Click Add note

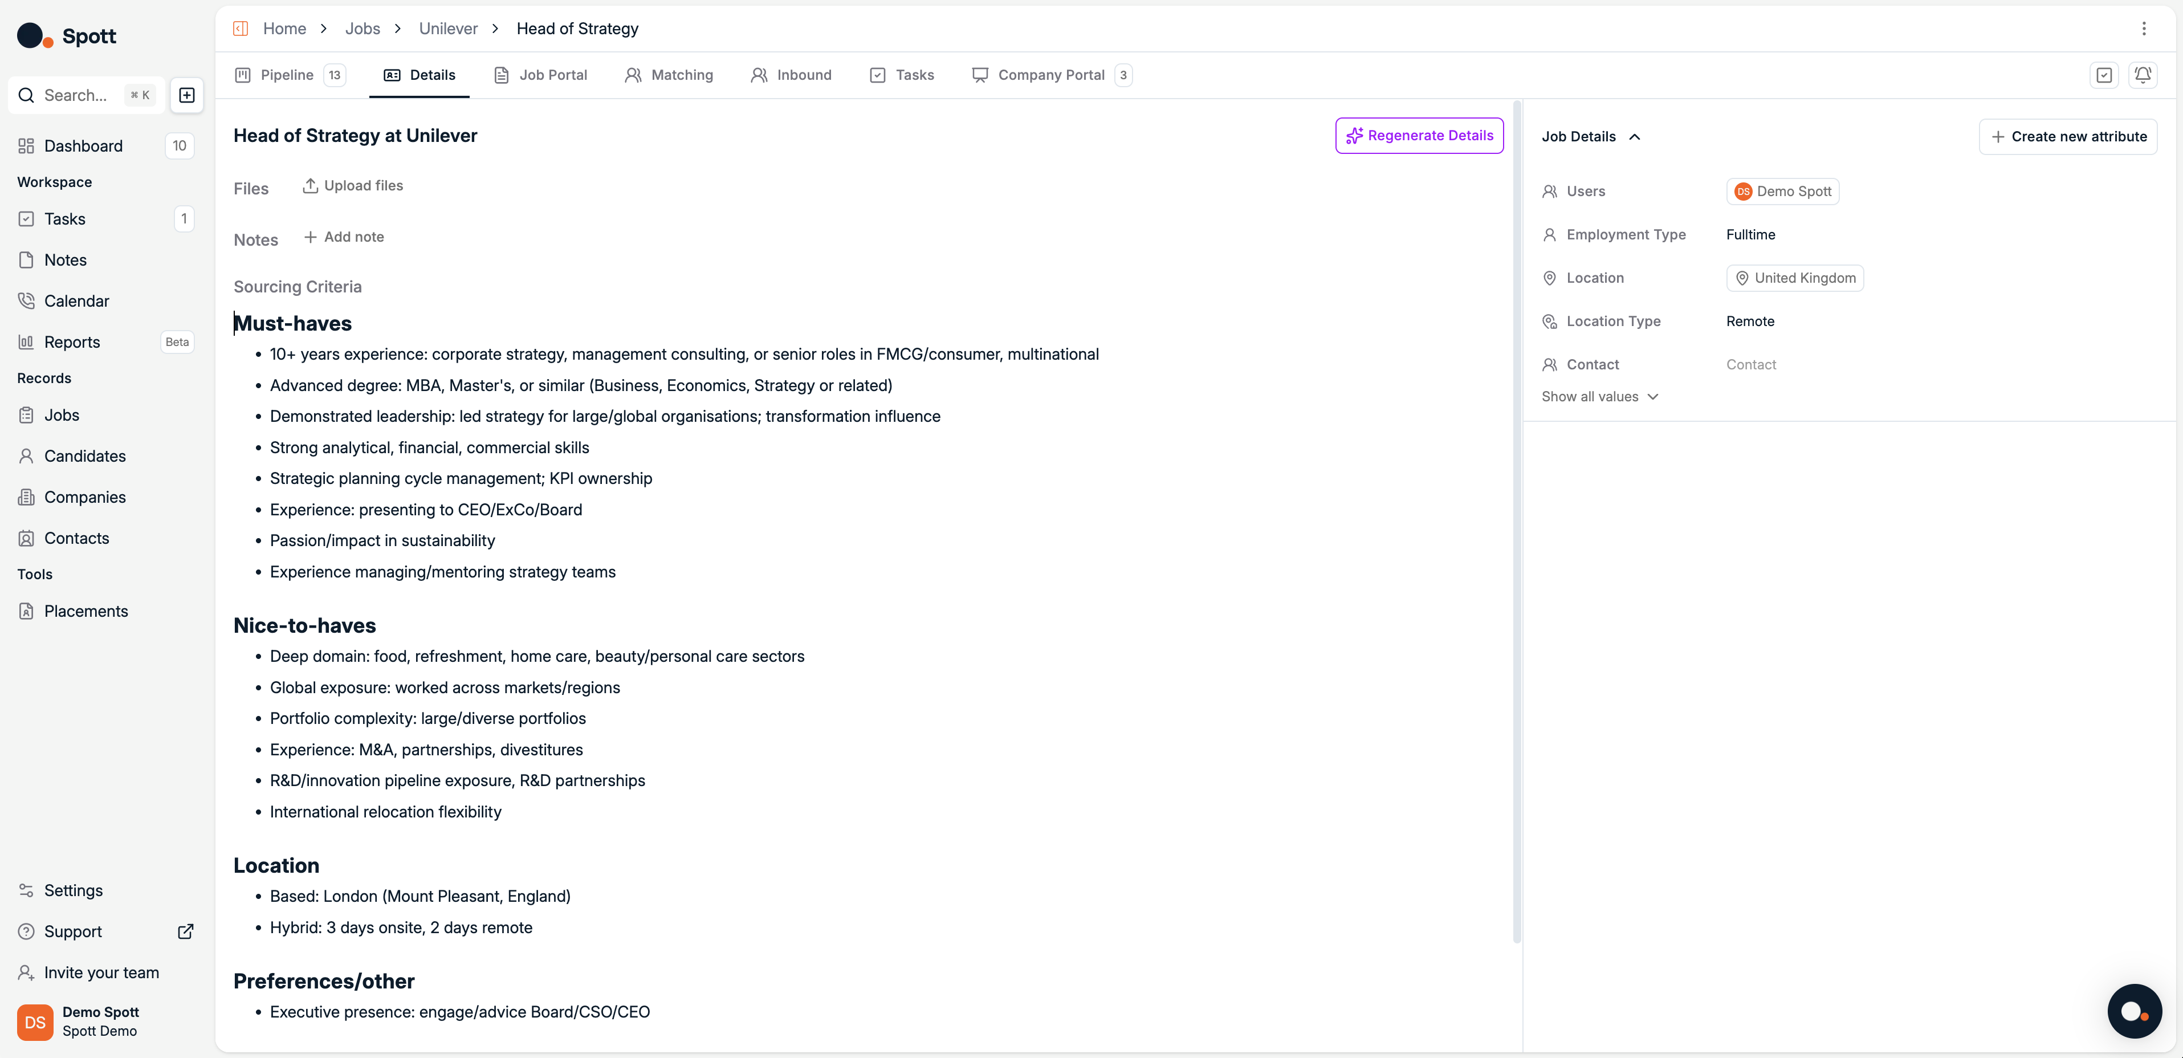click(343, 237)
